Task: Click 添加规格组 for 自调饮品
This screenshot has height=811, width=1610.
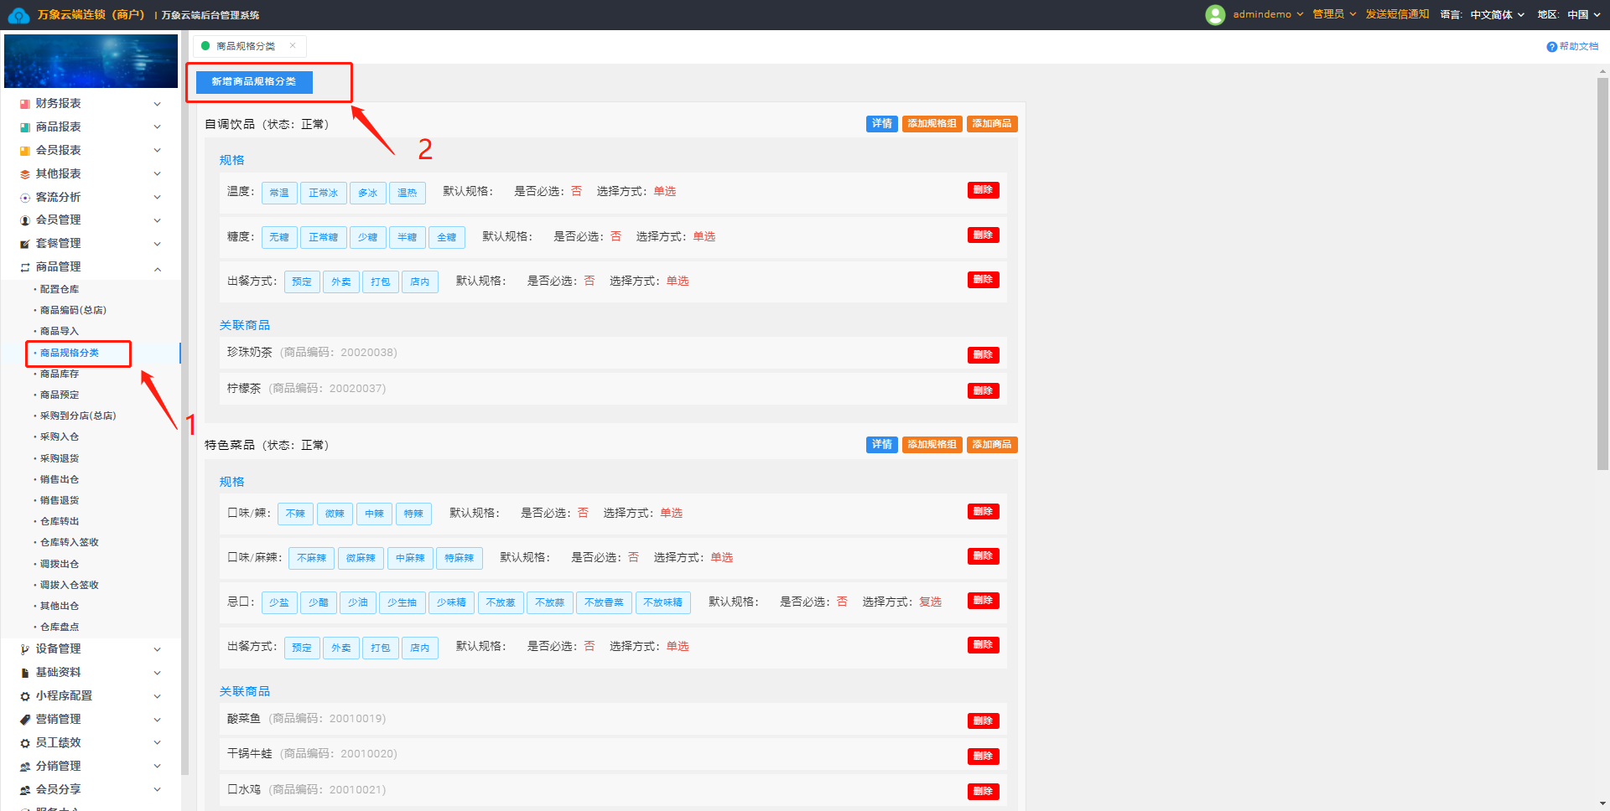Action: (932, 124)
